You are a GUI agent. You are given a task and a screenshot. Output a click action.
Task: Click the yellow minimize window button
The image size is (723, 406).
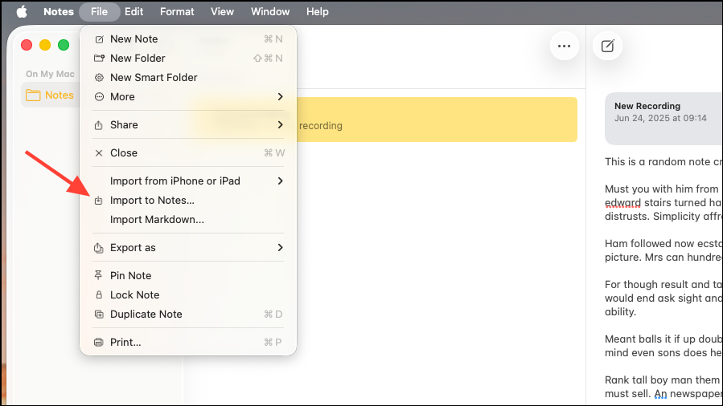point(45,45)
